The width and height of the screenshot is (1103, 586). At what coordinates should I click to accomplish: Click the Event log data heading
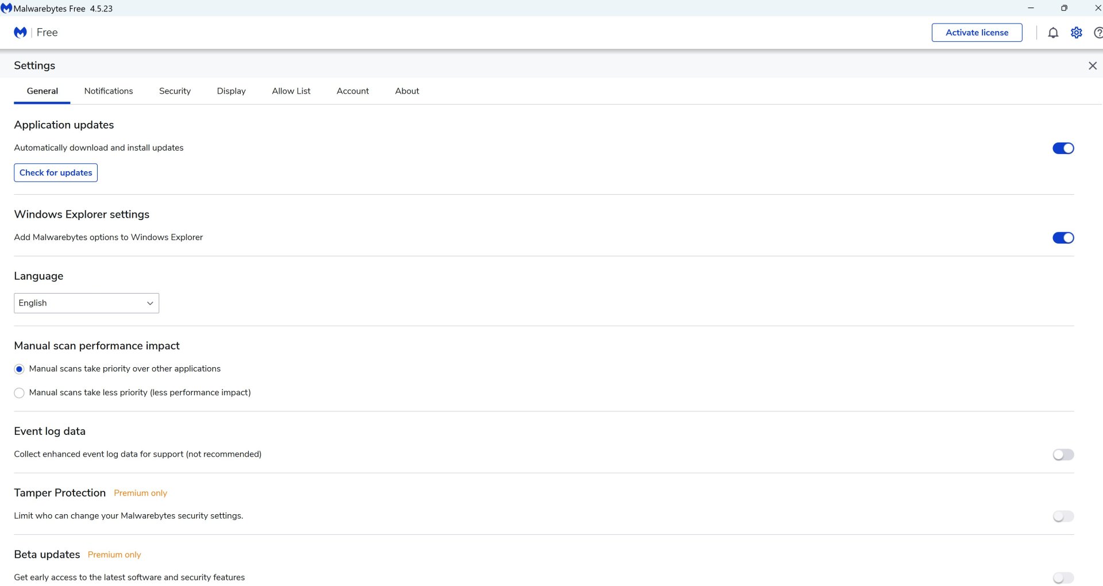pyautogui.click(x=50, y=431)
